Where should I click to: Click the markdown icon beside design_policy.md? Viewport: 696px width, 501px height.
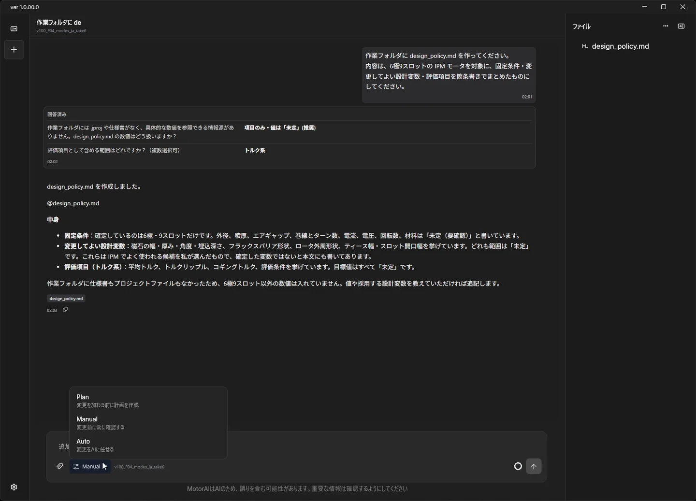pyautogui.click(x=585, y=46)
